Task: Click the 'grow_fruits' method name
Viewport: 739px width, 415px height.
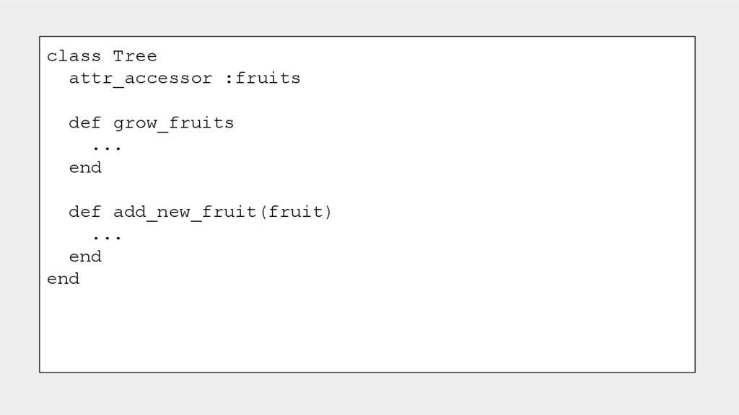Action: pos(173,123)
